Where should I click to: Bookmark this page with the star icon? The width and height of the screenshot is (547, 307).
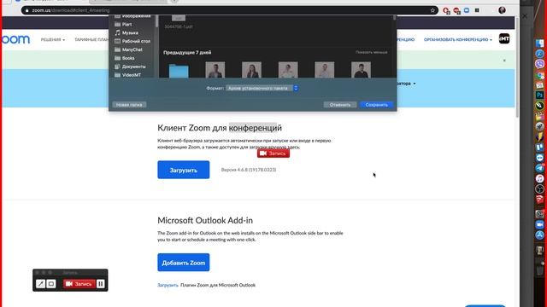click(x=432, y=10)
